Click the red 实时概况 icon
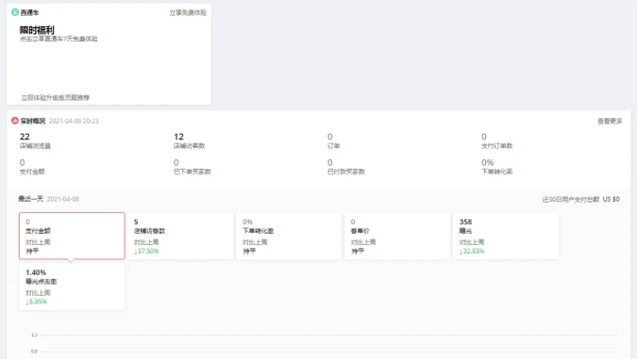Viewport: 639px width, 359px height. click(x=15, y=121)
